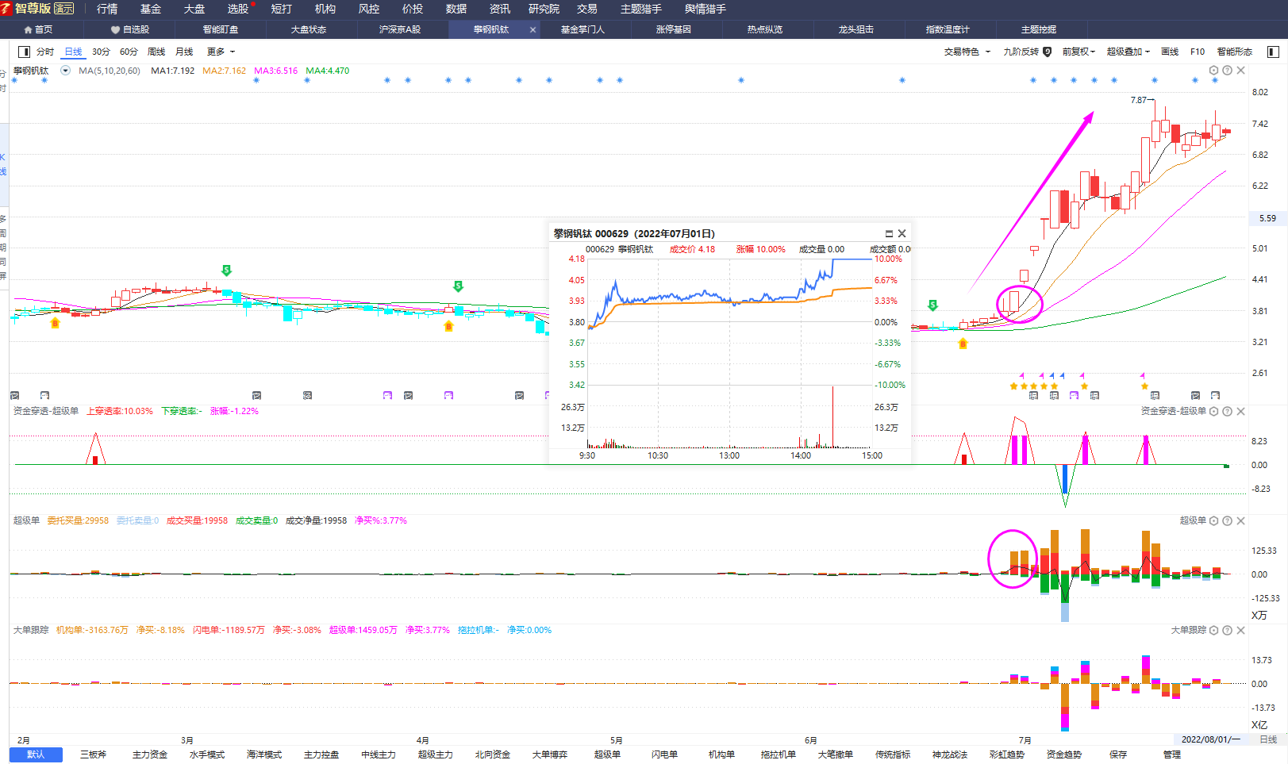Close the 攀钢钒钛 tab

click(533, 29)
